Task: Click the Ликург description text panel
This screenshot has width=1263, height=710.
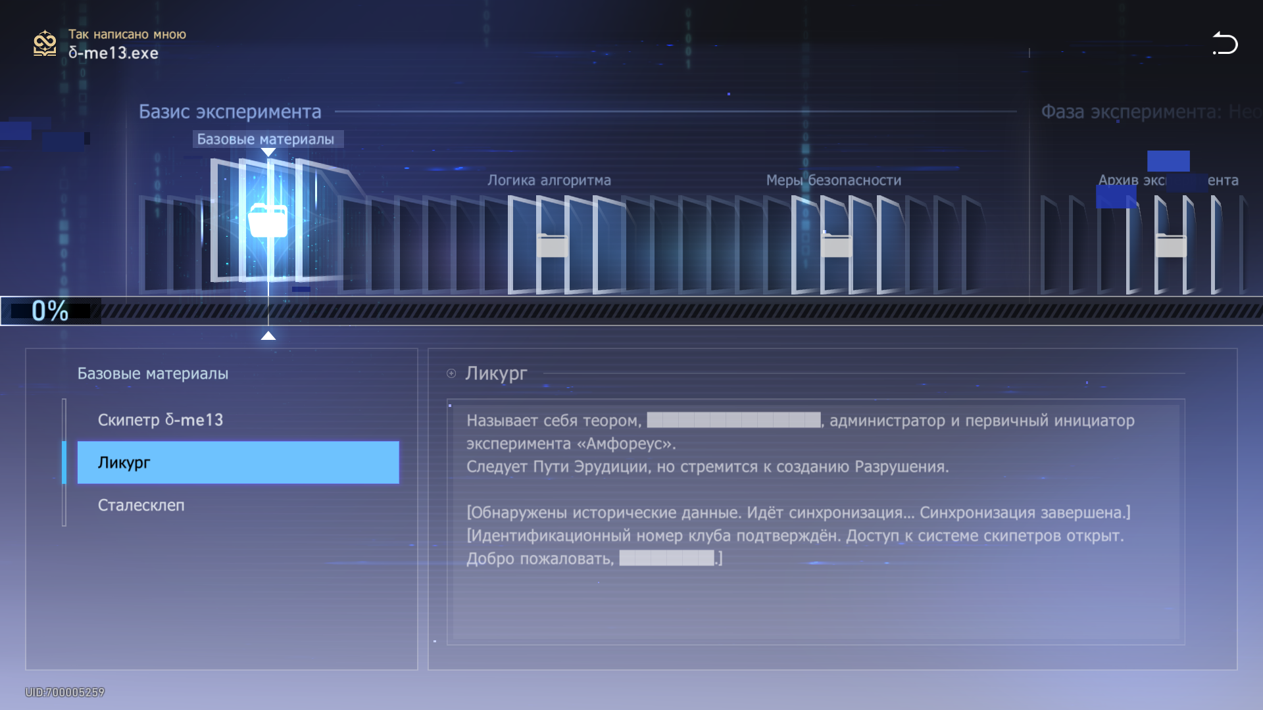Action: [x=816, y=521]
